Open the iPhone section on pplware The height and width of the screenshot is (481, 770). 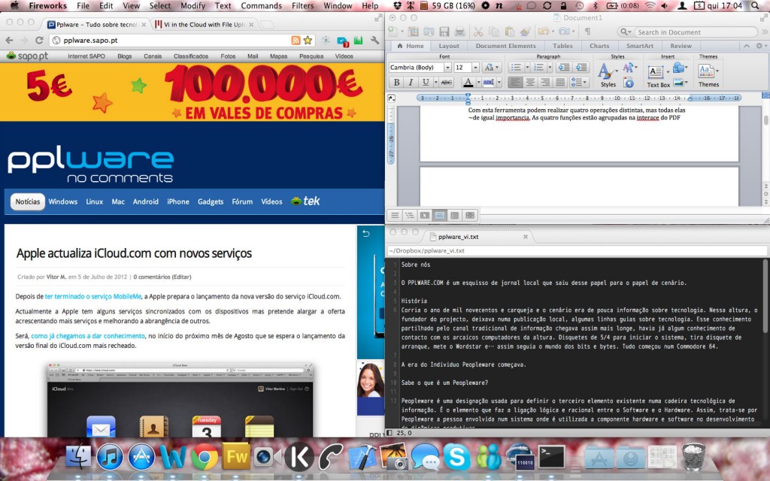(x=177, y=201)
